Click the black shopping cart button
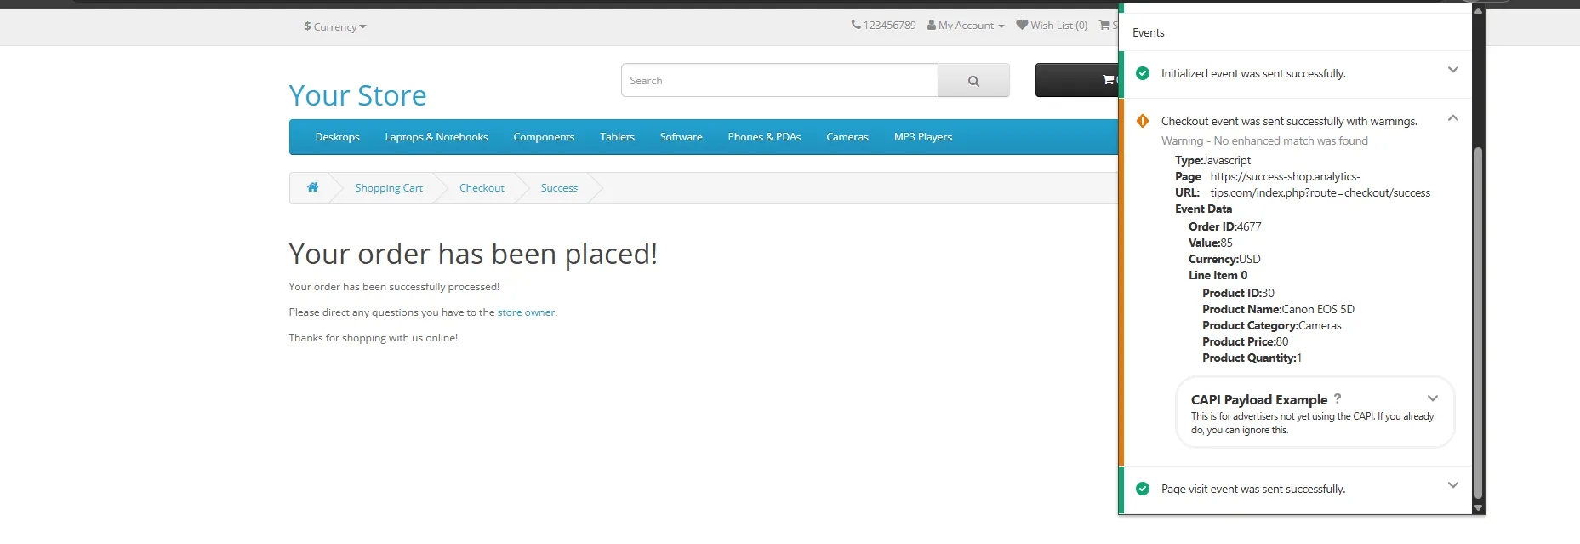Screen dimensions: 1580x544 pyautogui.click(x=1077, y=80)
